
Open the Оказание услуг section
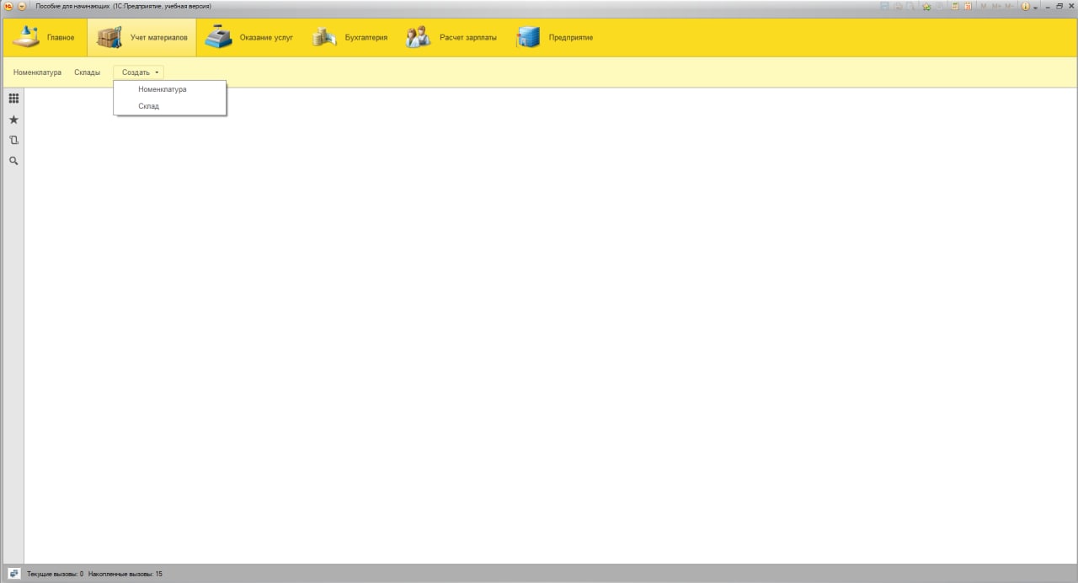coord(249,38)
